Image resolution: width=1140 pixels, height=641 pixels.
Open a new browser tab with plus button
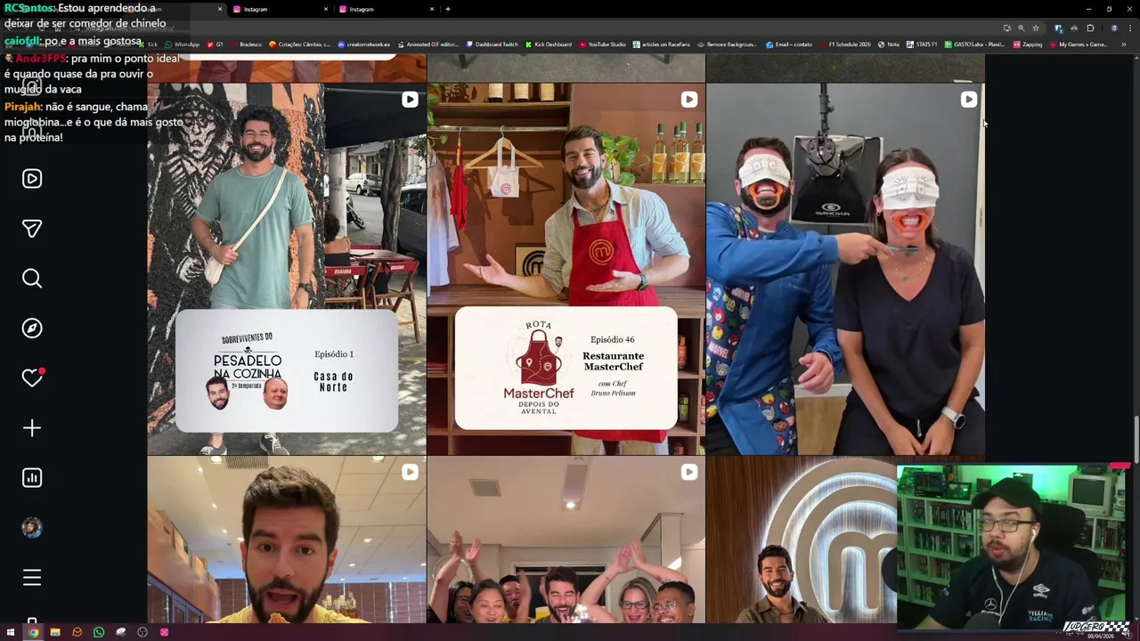point(448,9)
